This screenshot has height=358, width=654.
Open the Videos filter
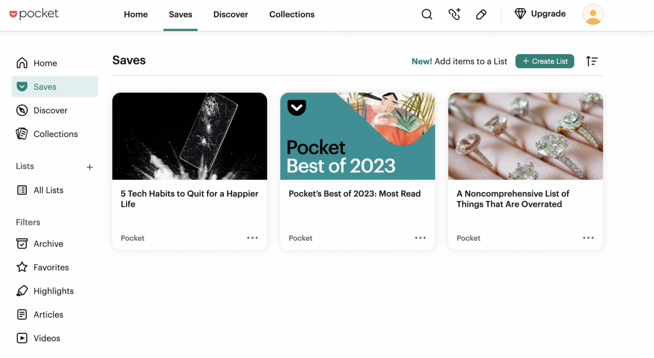tap(46, 338)
